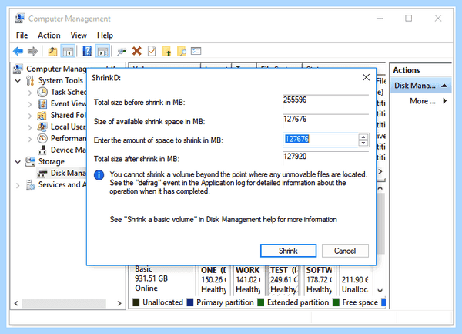Click left arrow of tree pane scrollbar
This screenshot has height=334, width=462.
click(x=16, y=303)
